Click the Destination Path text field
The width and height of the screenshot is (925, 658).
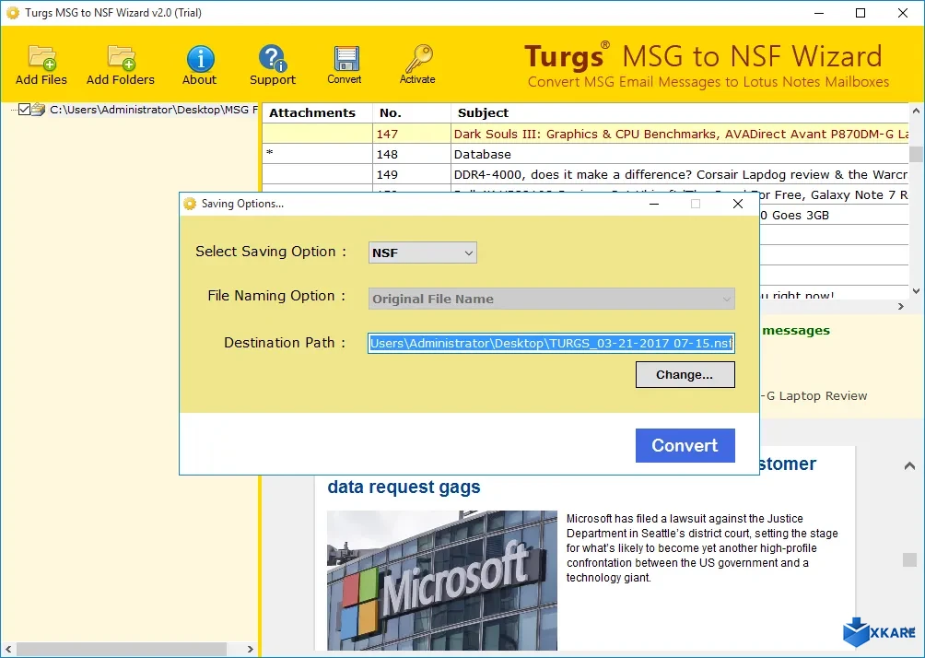[551, 343]
